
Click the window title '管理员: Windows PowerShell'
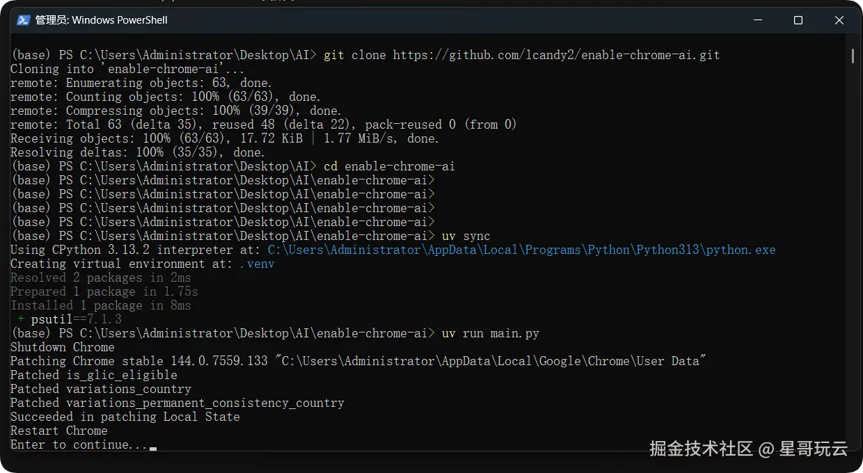(x=102, y=20)
